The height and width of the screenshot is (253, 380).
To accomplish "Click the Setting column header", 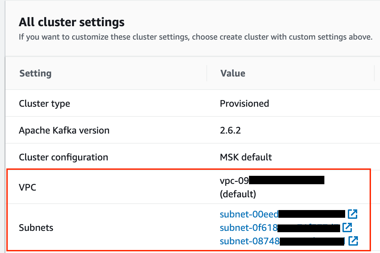I will click(x=35, y=73).
